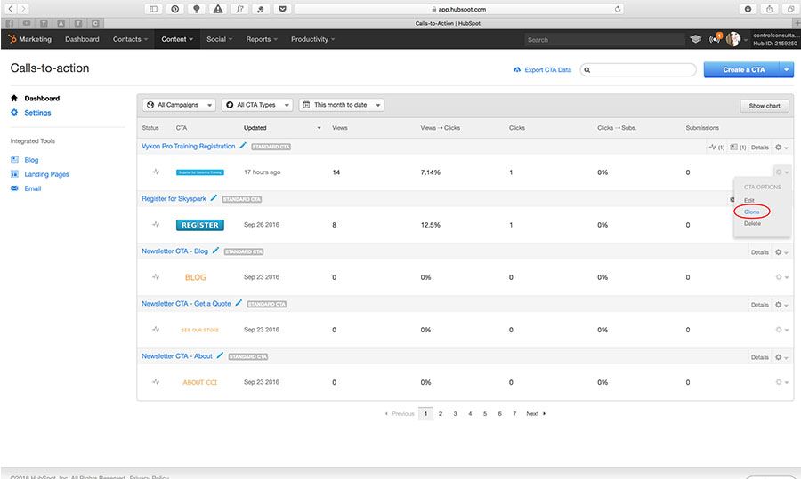The image size is (801, 479).
Task: Choose Delete in the CTA options menu
Action: (x=752, y=223)
